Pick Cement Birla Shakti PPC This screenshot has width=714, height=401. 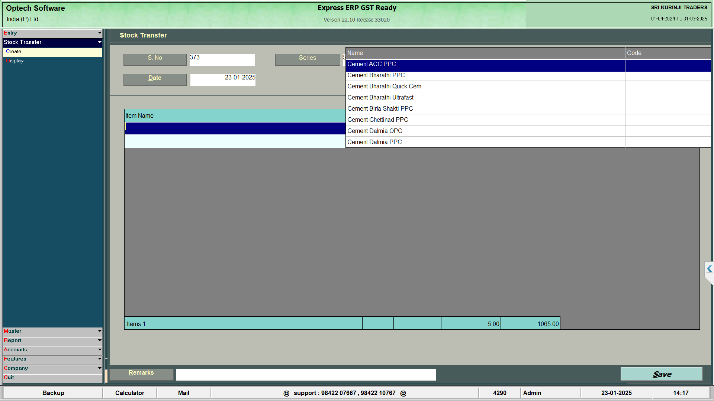pos(380,109)
